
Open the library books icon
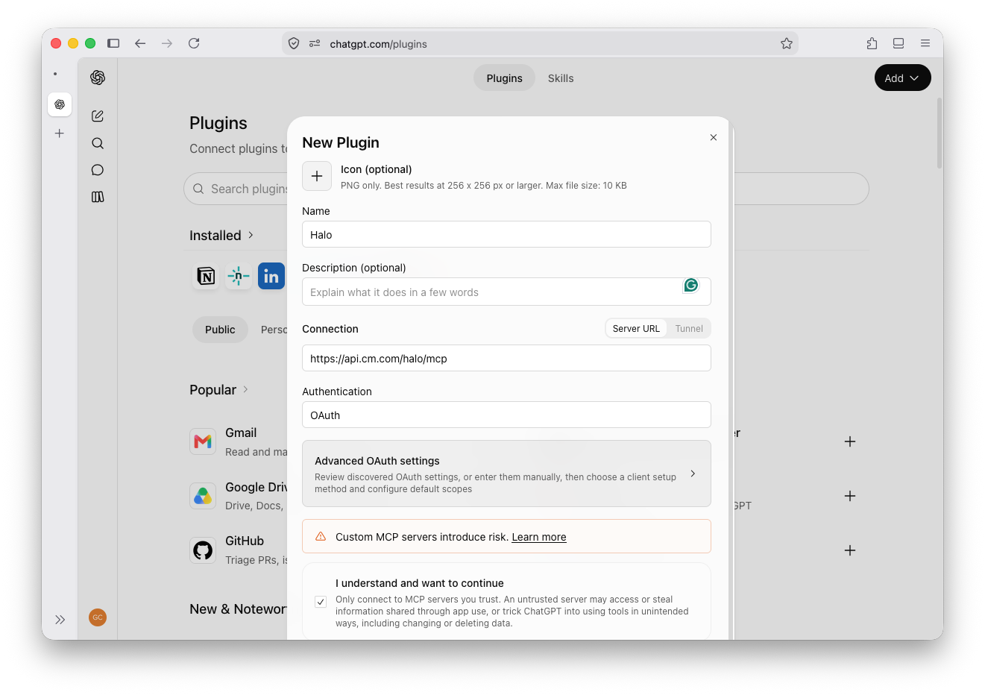(98, 197)
